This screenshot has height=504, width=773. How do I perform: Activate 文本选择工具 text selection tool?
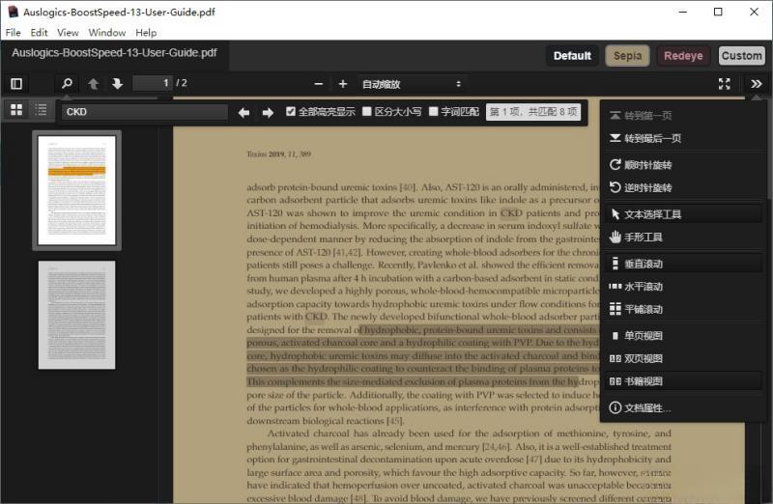[x=683, y=214]
